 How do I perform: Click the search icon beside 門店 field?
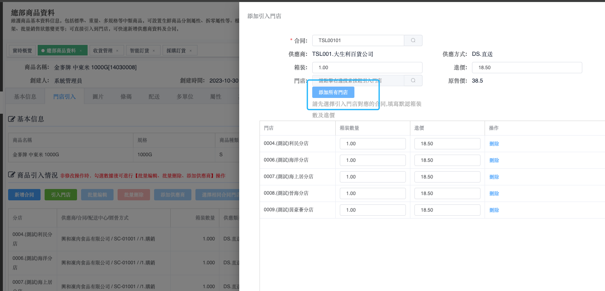pyautogui.click(x=413, y=81)
